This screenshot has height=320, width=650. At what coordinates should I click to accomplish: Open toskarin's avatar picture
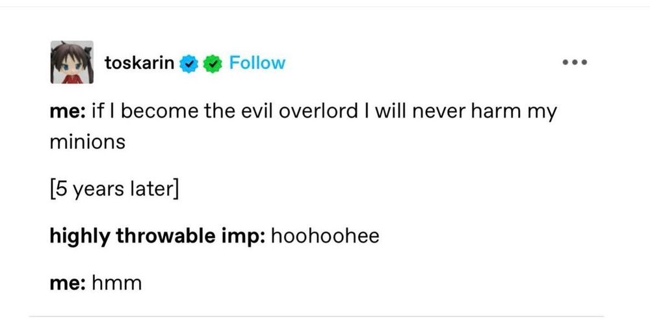pyautogui.click(x=71, y=62)
